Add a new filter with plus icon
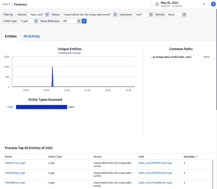Image resolution: width=217 pixels, height=189 pixels. click(x=84, y=21)
